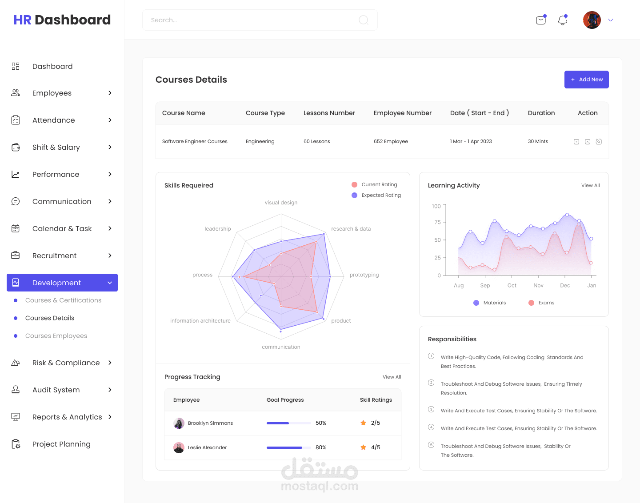The width and height of the screenshot is (640, 503).
Task: Open the notifications bell
Action: click(x=563, y=20)
